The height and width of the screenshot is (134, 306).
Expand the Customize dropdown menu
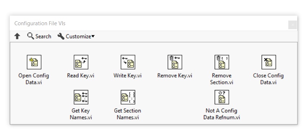click(x=76, y=36)
